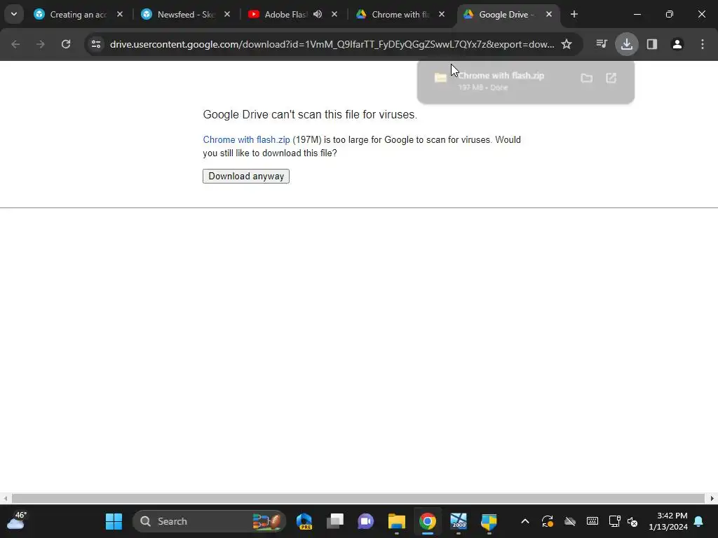The width and height of the screenshot is (718, 538).
Task: Open the media controls icon
Action: pos(601,44)
